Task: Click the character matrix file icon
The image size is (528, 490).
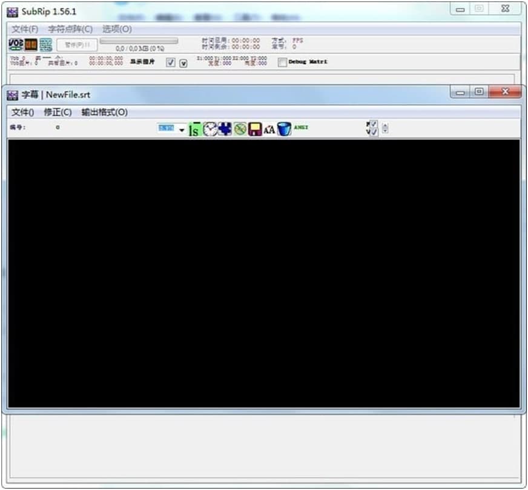Action: click(44, 44)
